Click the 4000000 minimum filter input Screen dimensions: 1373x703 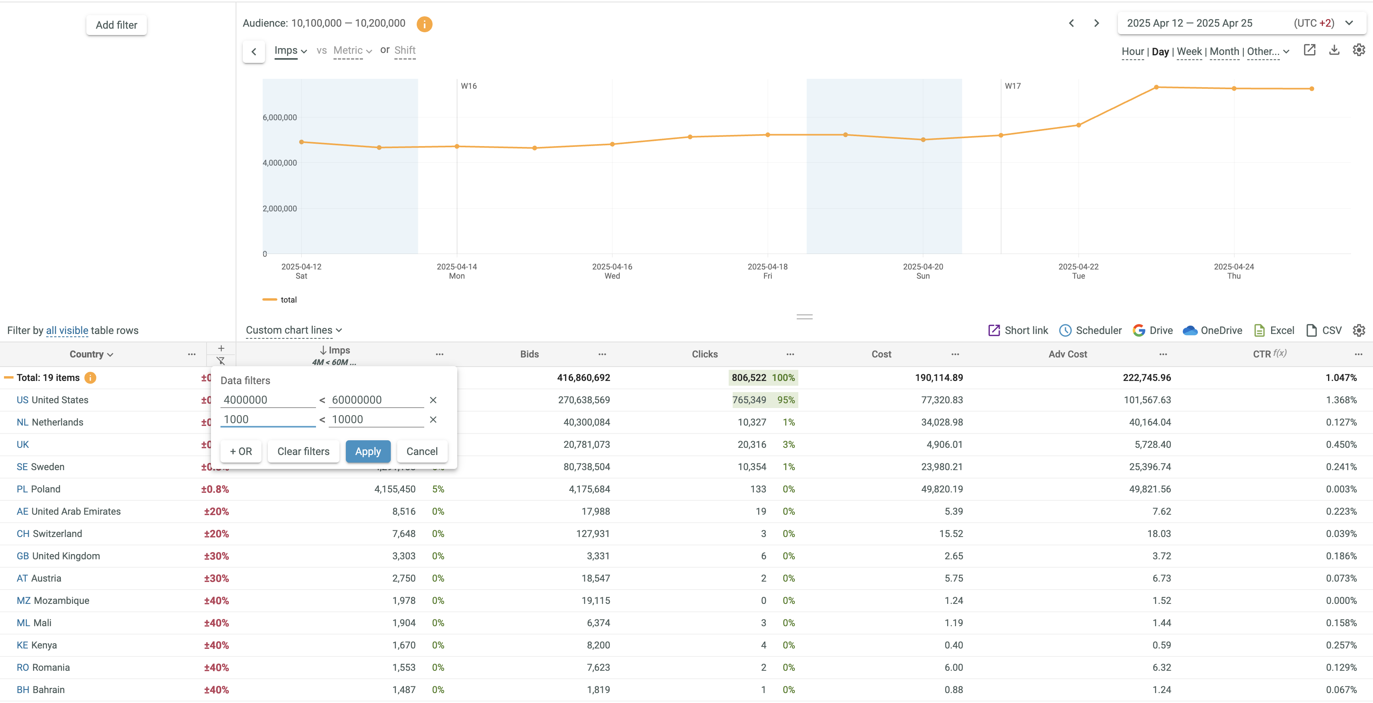(267, 400)
